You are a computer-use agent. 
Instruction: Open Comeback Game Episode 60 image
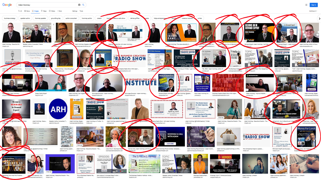point(14,164)
